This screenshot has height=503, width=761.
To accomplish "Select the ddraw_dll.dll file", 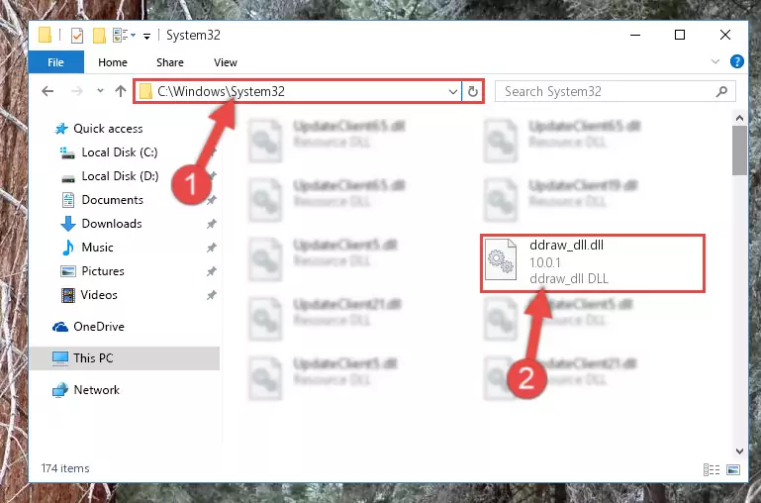I will (593, 262).
